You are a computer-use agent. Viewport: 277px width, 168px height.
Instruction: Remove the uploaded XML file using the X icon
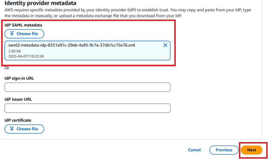click(x=165, y=45)
